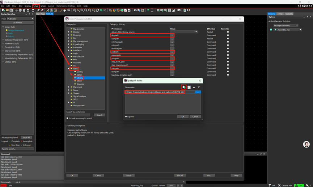
Task: Click the Refresh redraw toolbar icon
Action: pos(97,10)
